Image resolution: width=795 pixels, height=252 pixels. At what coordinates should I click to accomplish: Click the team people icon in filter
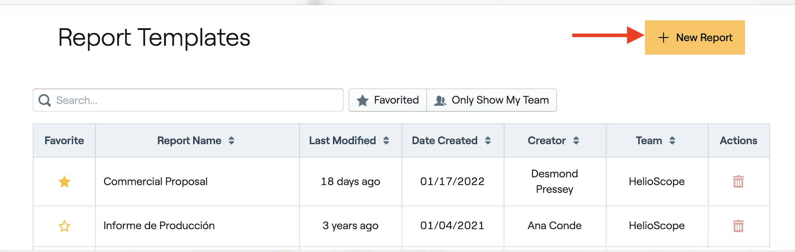[x=440, y=101]
